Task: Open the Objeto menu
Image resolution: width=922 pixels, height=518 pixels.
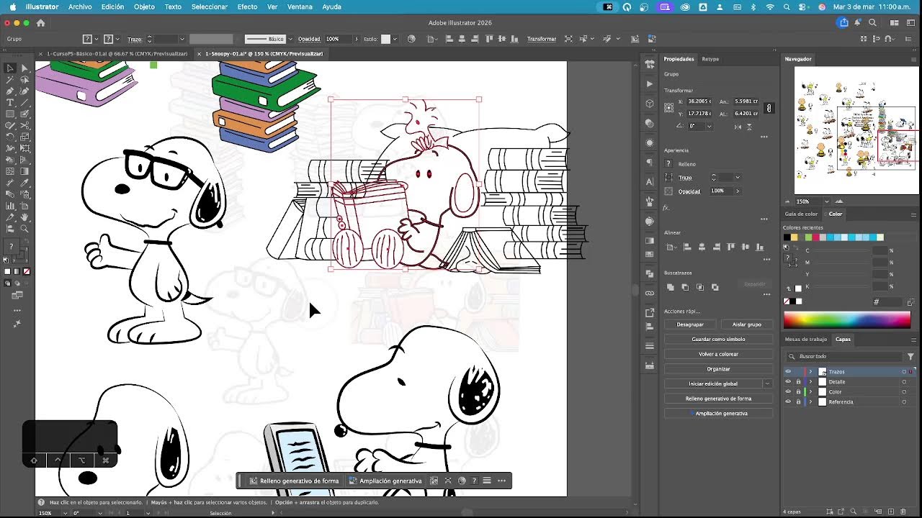Action: click(144, 6)
